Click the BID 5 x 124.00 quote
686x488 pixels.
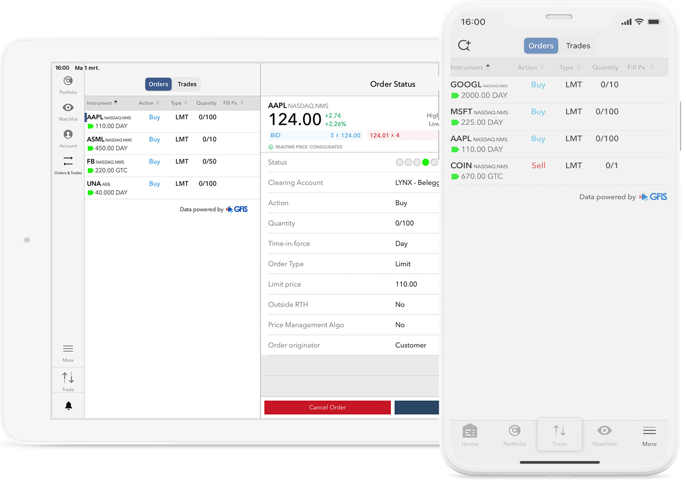[x=315, y=136]
